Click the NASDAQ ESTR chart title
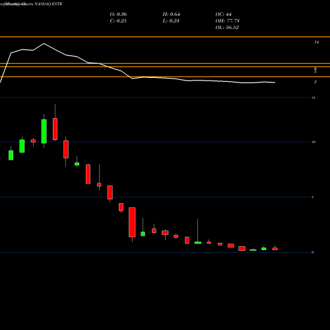 click(x=48, y=4)
